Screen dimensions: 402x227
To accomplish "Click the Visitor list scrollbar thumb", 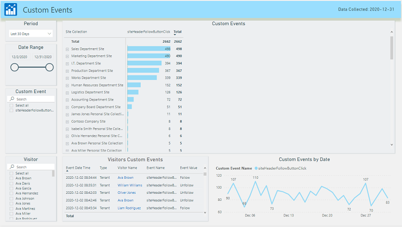I will 53,173.
